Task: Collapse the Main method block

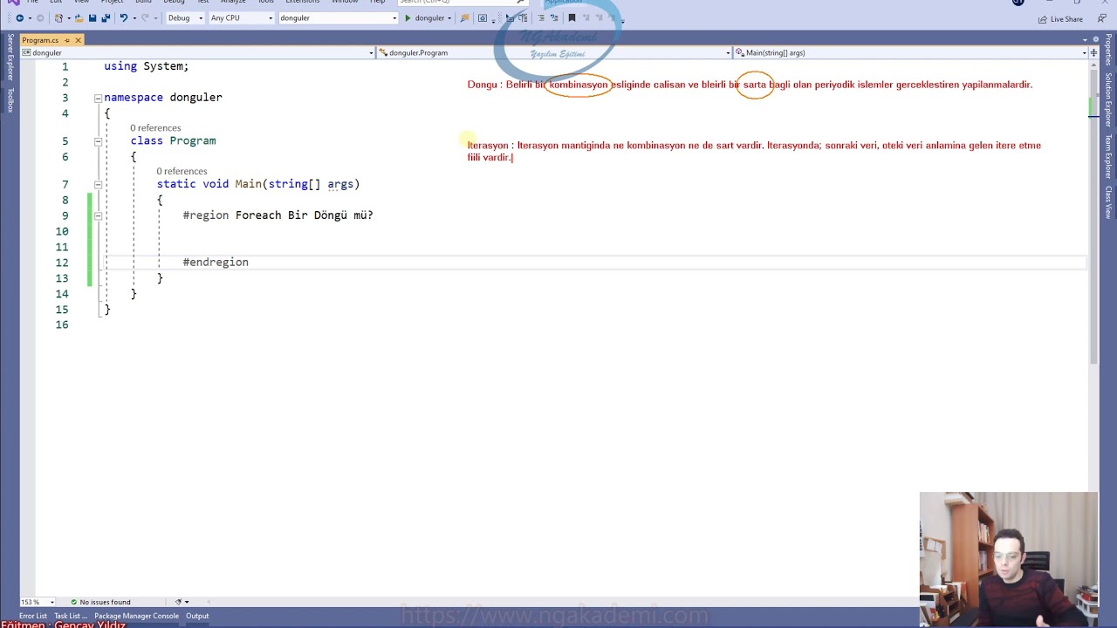Action: coord(98,184)
